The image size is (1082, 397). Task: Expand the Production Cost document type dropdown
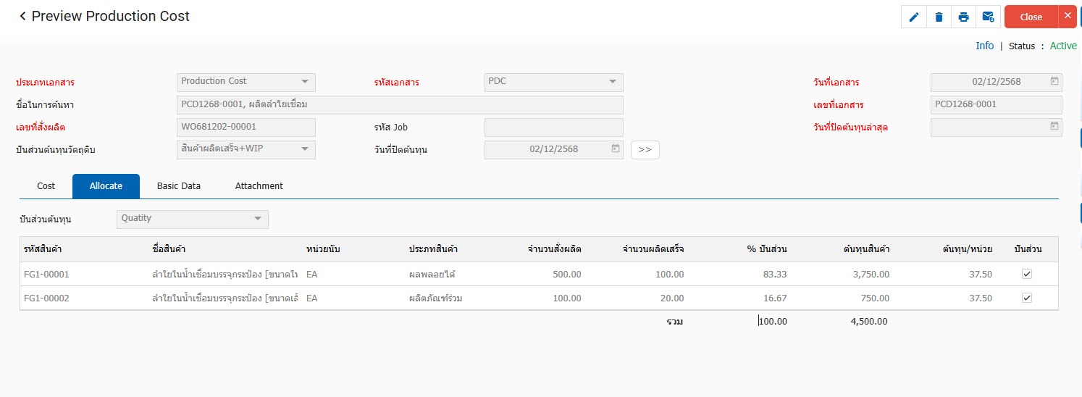coord(305,82)
